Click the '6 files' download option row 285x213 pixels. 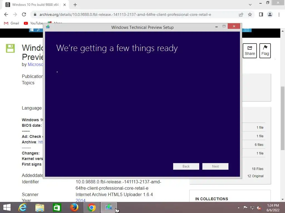[x=254, y=144]
